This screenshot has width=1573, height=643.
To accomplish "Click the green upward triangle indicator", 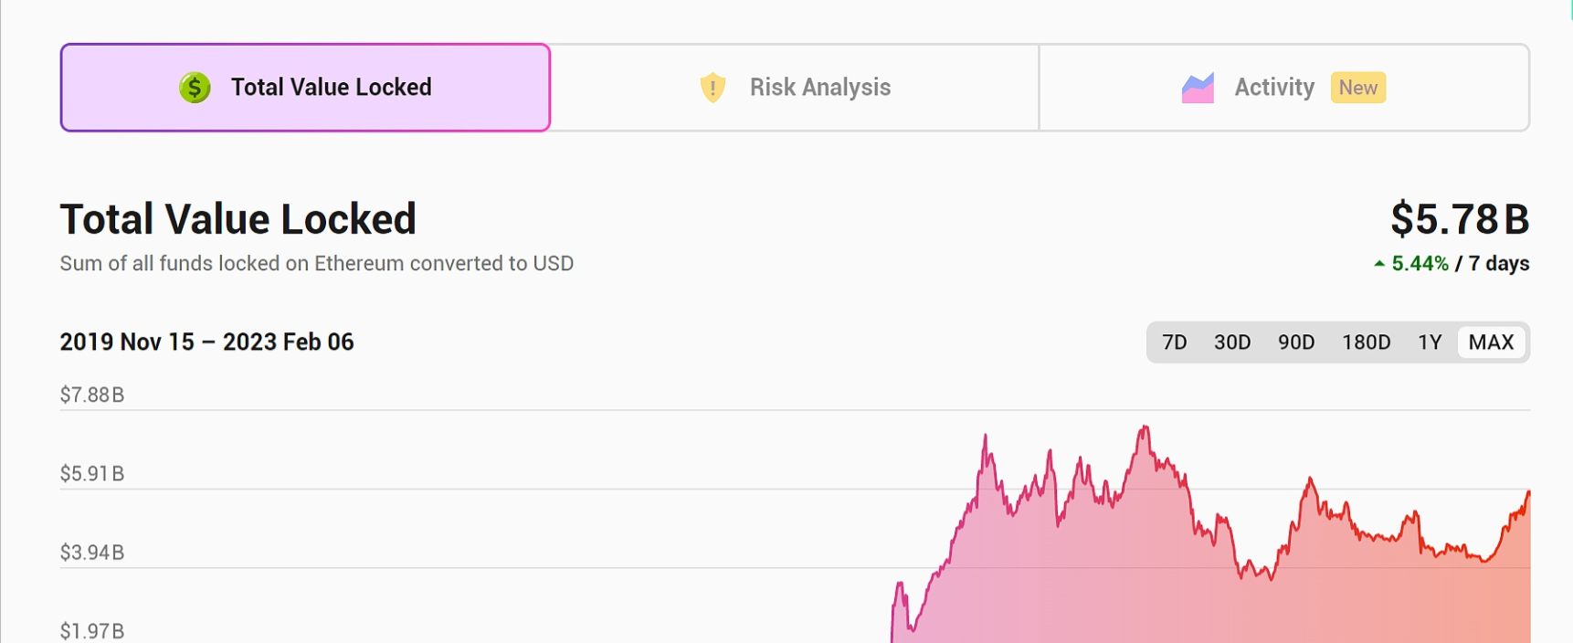I will 1379,264.
